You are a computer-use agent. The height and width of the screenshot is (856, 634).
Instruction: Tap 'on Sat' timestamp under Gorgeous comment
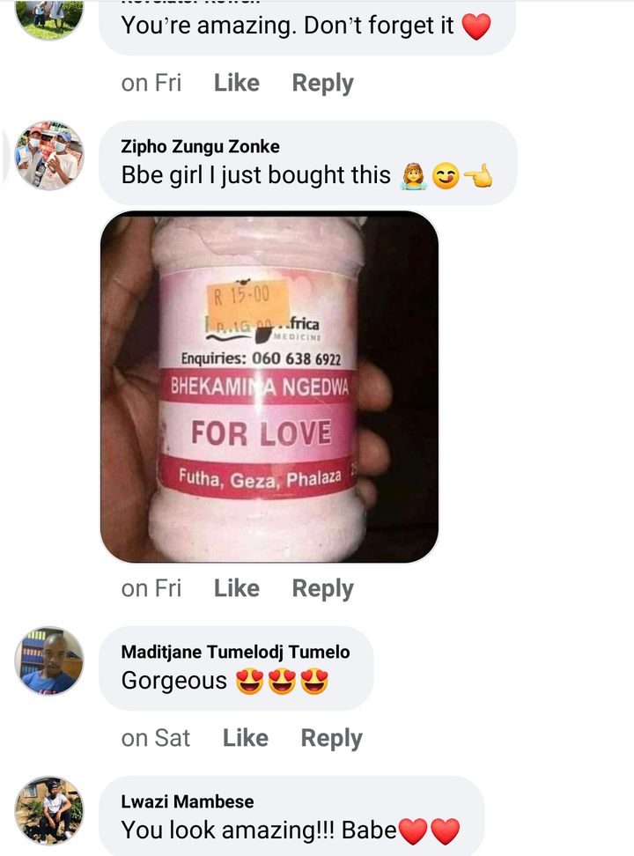[x=156, y=738]
